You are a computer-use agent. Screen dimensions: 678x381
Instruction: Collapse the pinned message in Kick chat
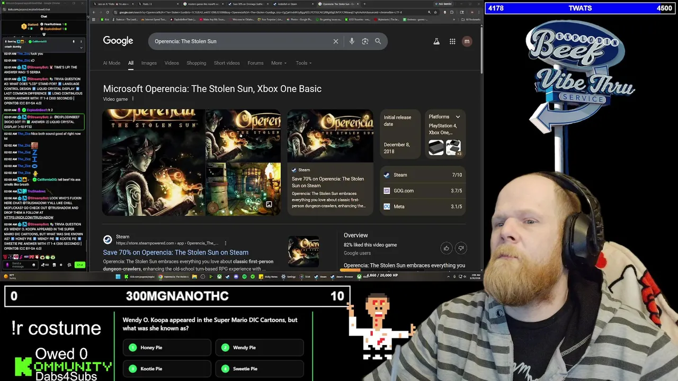pos(81,48)
